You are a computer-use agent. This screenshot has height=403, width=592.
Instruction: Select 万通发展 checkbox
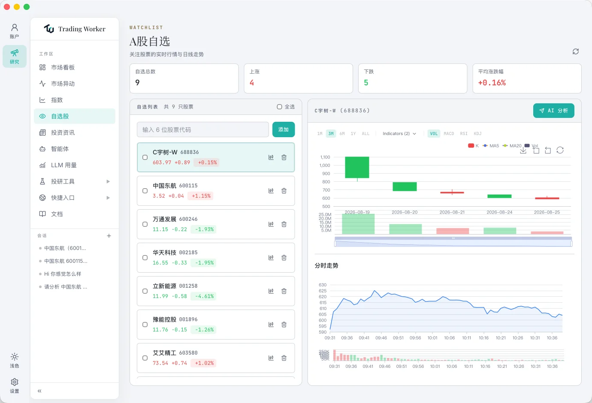coord(145,224)
